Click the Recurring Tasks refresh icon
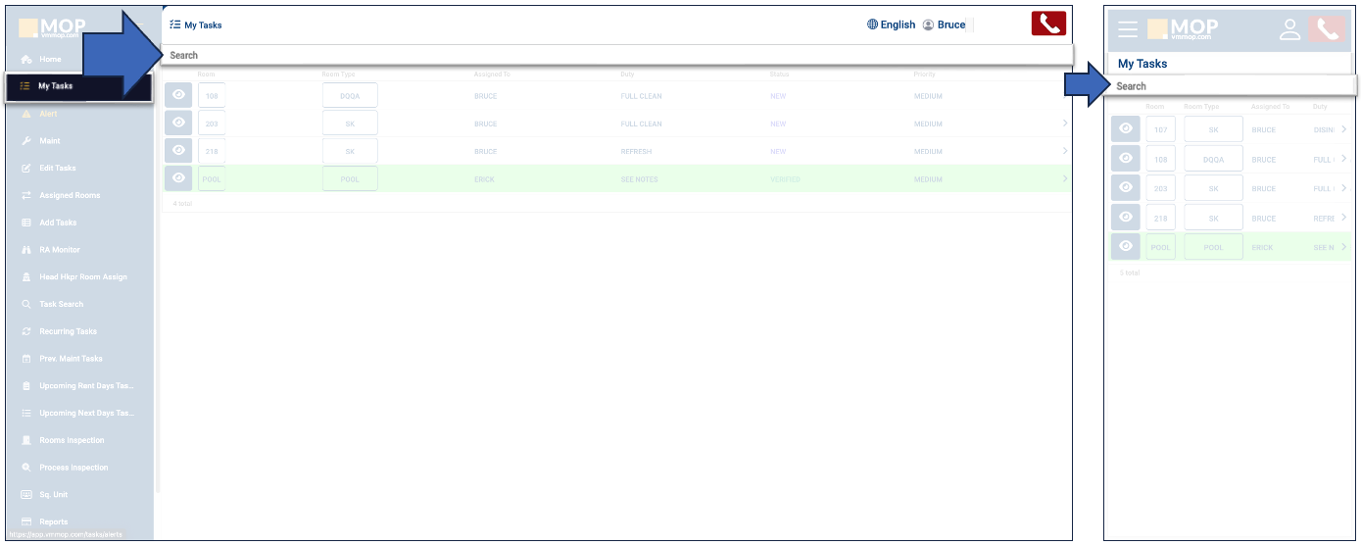This screenshot has height=546, width=1361. pos(26,331)
